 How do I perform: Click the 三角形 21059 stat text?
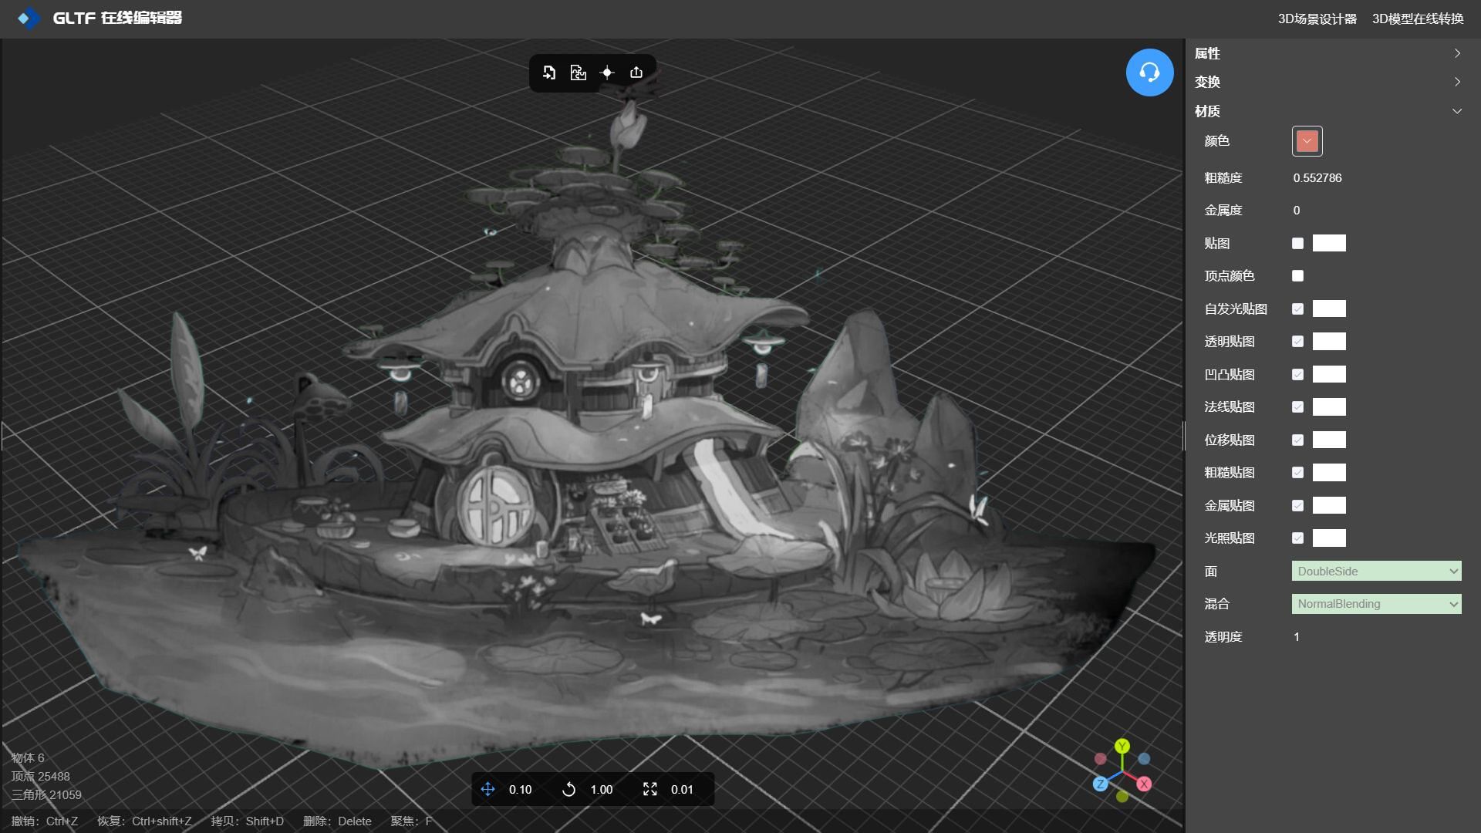click(46, 795)
